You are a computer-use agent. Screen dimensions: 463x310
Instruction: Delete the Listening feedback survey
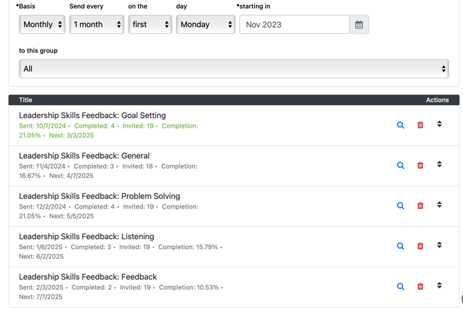tap(420, 246)
